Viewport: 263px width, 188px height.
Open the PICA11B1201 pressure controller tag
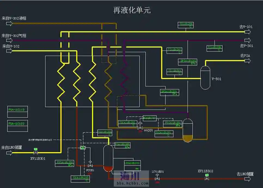click(x=173, y=124)
